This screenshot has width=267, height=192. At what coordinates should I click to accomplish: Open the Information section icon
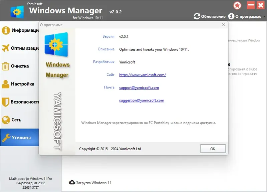point(6,30)
